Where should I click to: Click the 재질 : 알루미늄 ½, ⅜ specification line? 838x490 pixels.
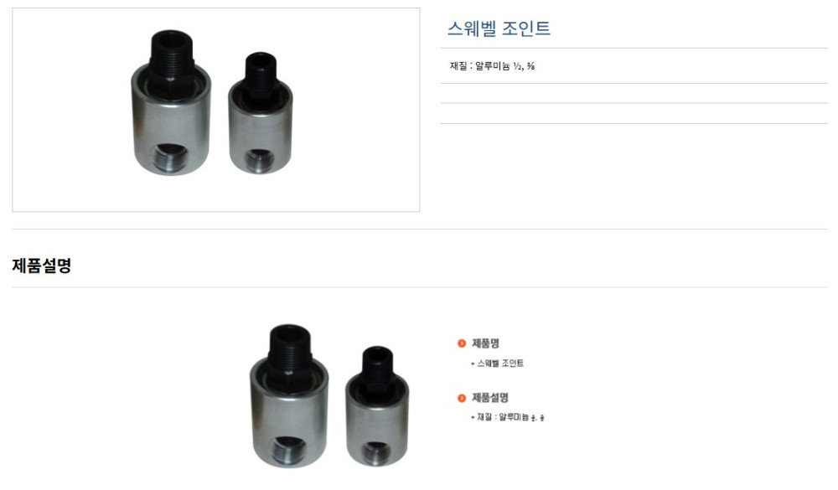[x=492, y=66]
